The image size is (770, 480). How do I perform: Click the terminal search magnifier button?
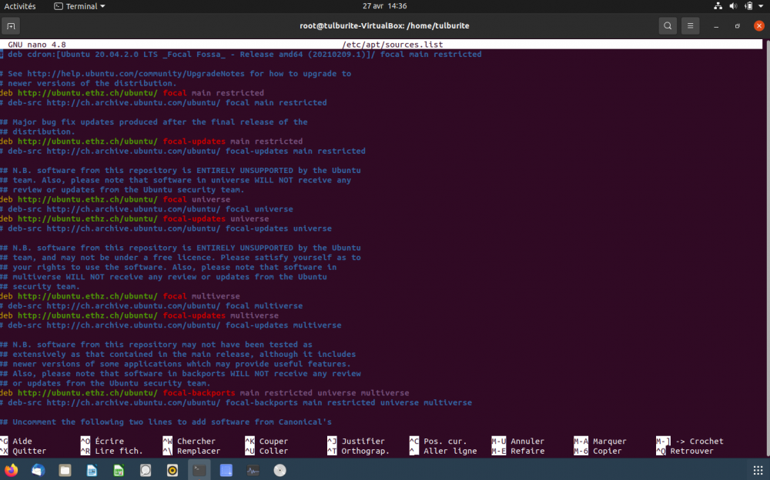tap(668, 26)
